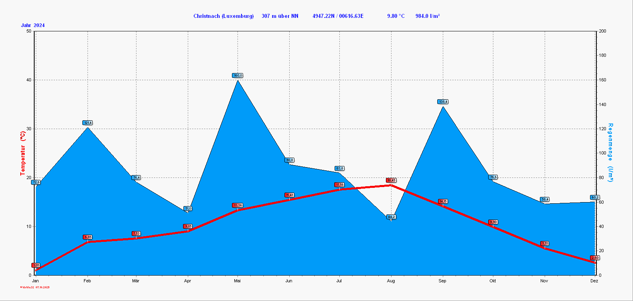
Task: Click the 44,2 rainfall label for August
Action: click(391, 217)
